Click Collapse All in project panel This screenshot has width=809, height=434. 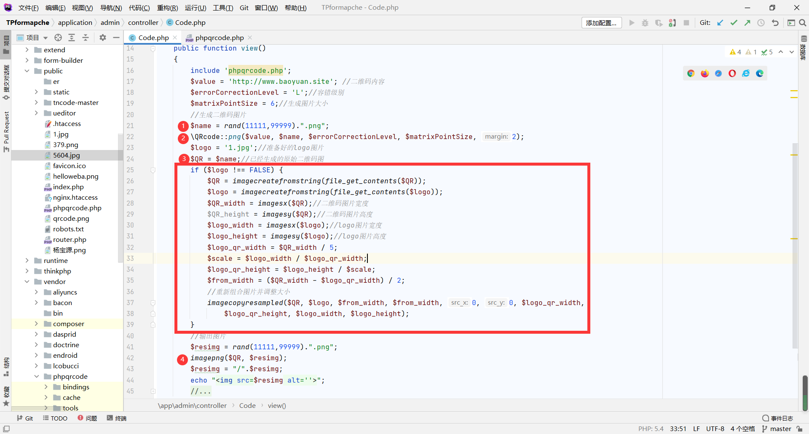tap(86, 38)
